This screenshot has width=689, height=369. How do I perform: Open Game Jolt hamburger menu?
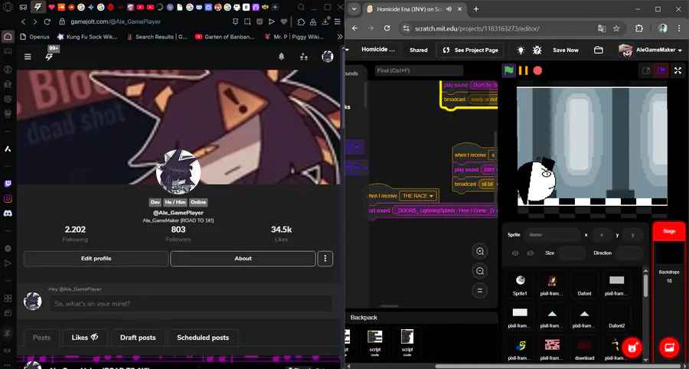pyautogui.click(x=28, y=56)
